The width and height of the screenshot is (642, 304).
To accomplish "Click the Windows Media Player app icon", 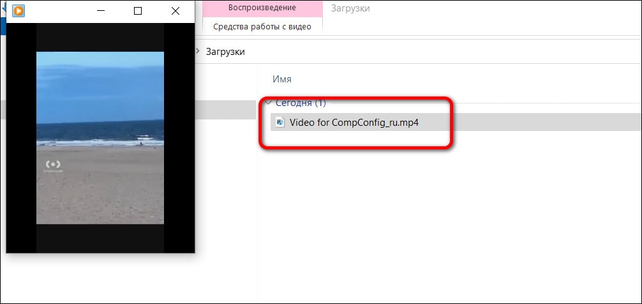I will coord(19,11).
